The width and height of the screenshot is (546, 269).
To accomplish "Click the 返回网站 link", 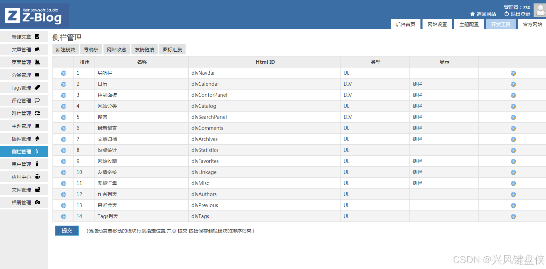I will pos(483,14).
